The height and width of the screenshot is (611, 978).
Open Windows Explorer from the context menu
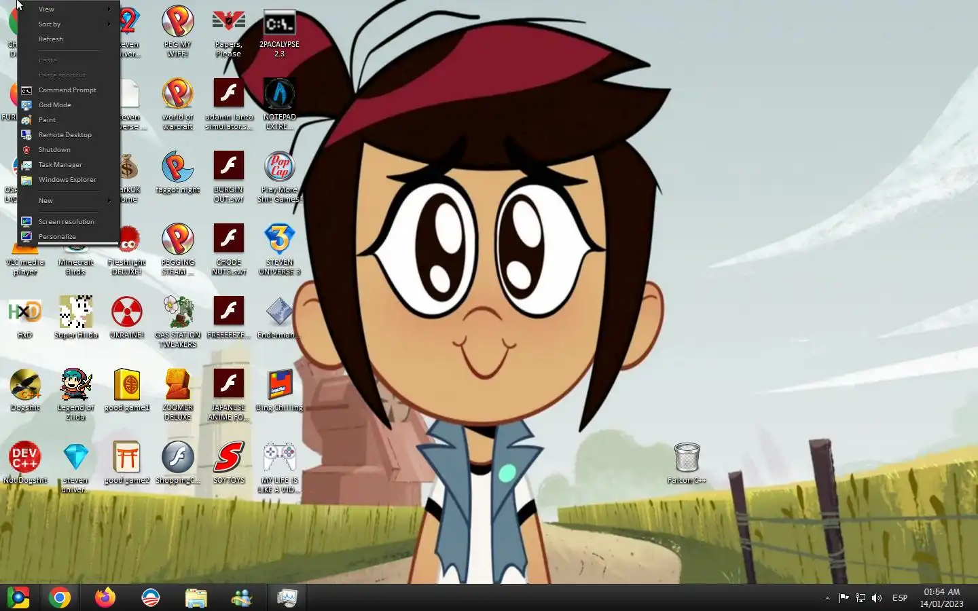pos(68,179)
